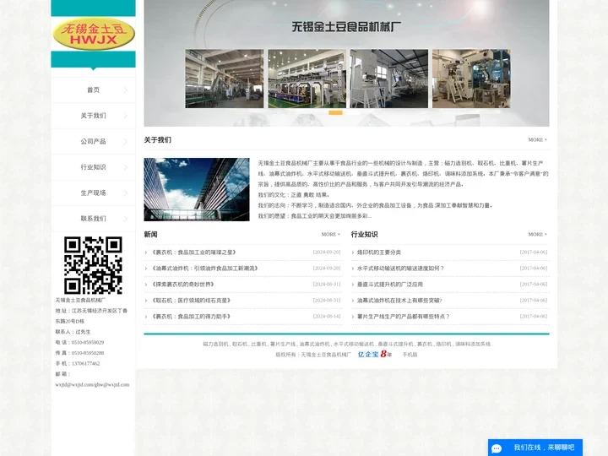Click the chat bubble icon in online widget
The width and height of the screenshot is (608, 456).
click(x=497, y=448)
